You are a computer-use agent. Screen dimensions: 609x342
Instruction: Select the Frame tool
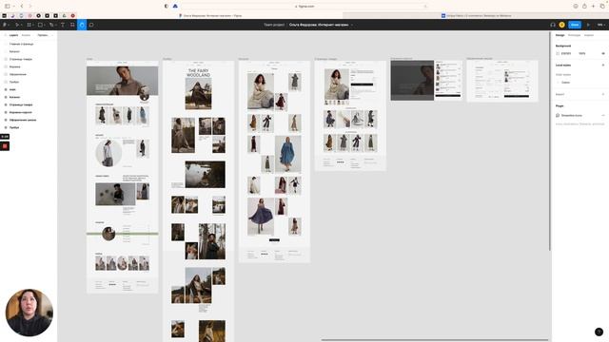(x=29, y=25)
